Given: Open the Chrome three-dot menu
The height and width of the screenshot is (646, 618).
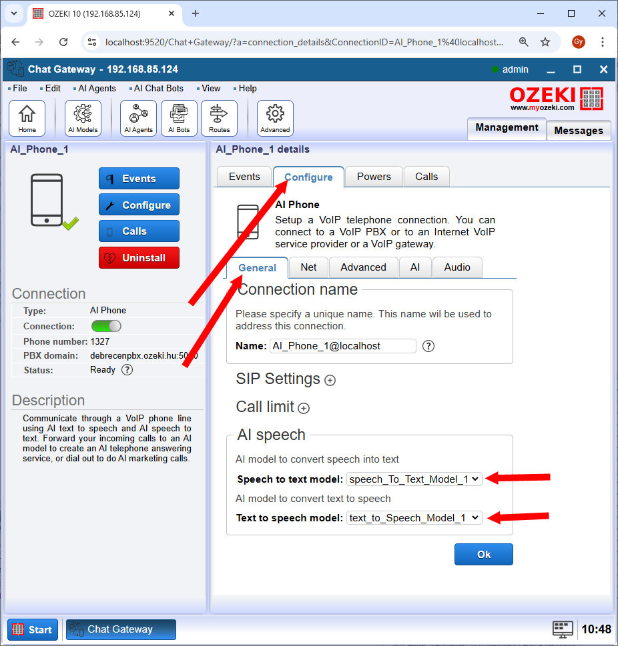Looking at the screenshot, I should click(x=603, y=42).
